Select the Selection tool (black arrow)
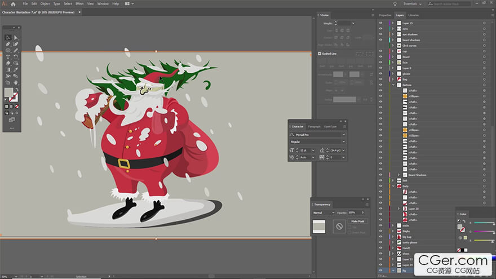 pyautogui.click(x=8, y=38)
